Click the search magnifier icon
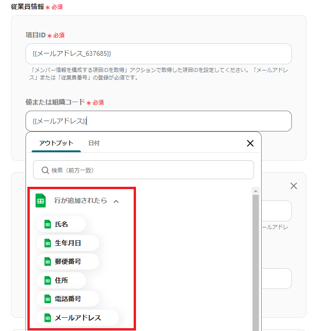 tap(45, 170)
